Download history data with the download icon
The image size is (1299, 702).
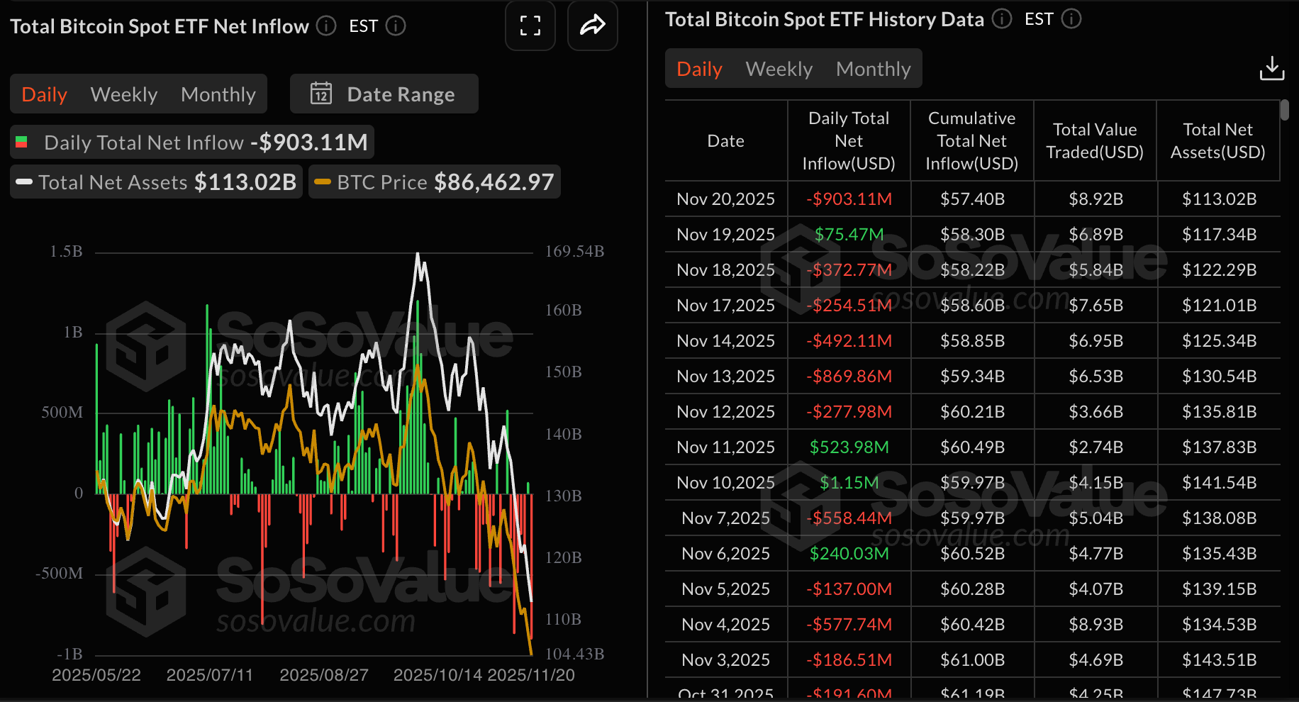(1271, 69)
